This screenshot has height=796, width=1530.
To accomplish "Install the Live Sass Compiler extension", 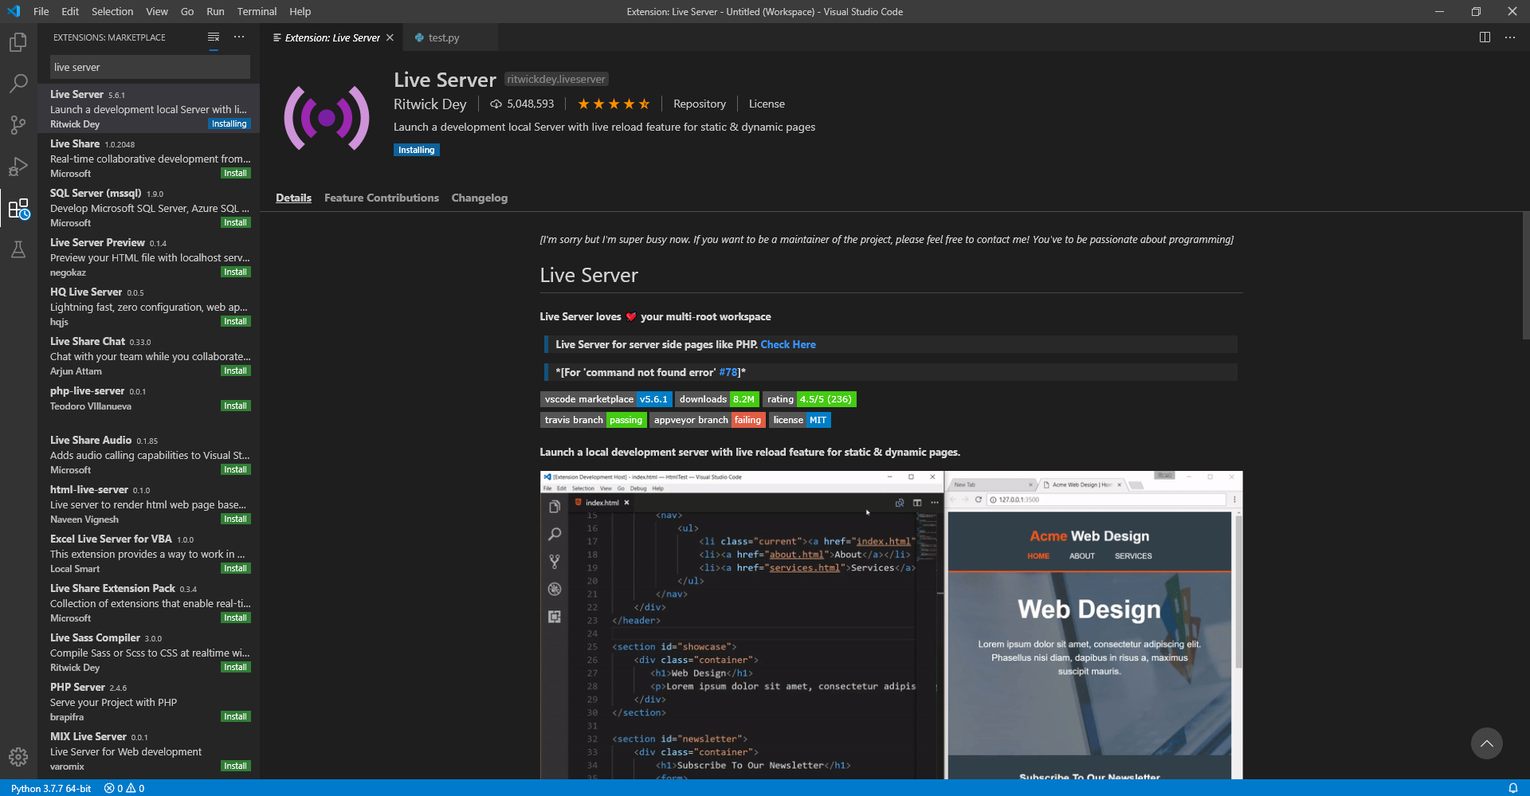I will coord(236,667).
